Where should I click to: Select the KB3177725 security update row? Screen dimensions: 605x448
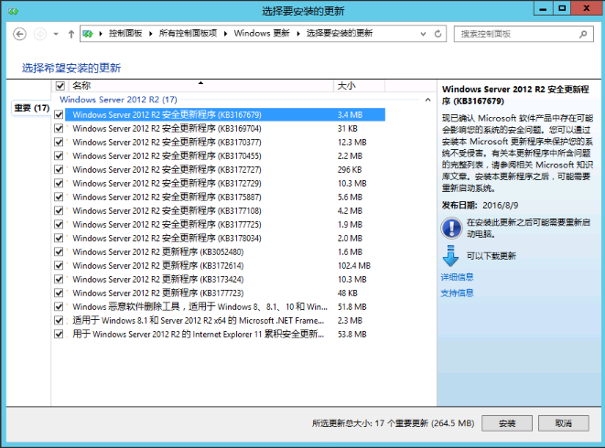click(x=225, y=224)
